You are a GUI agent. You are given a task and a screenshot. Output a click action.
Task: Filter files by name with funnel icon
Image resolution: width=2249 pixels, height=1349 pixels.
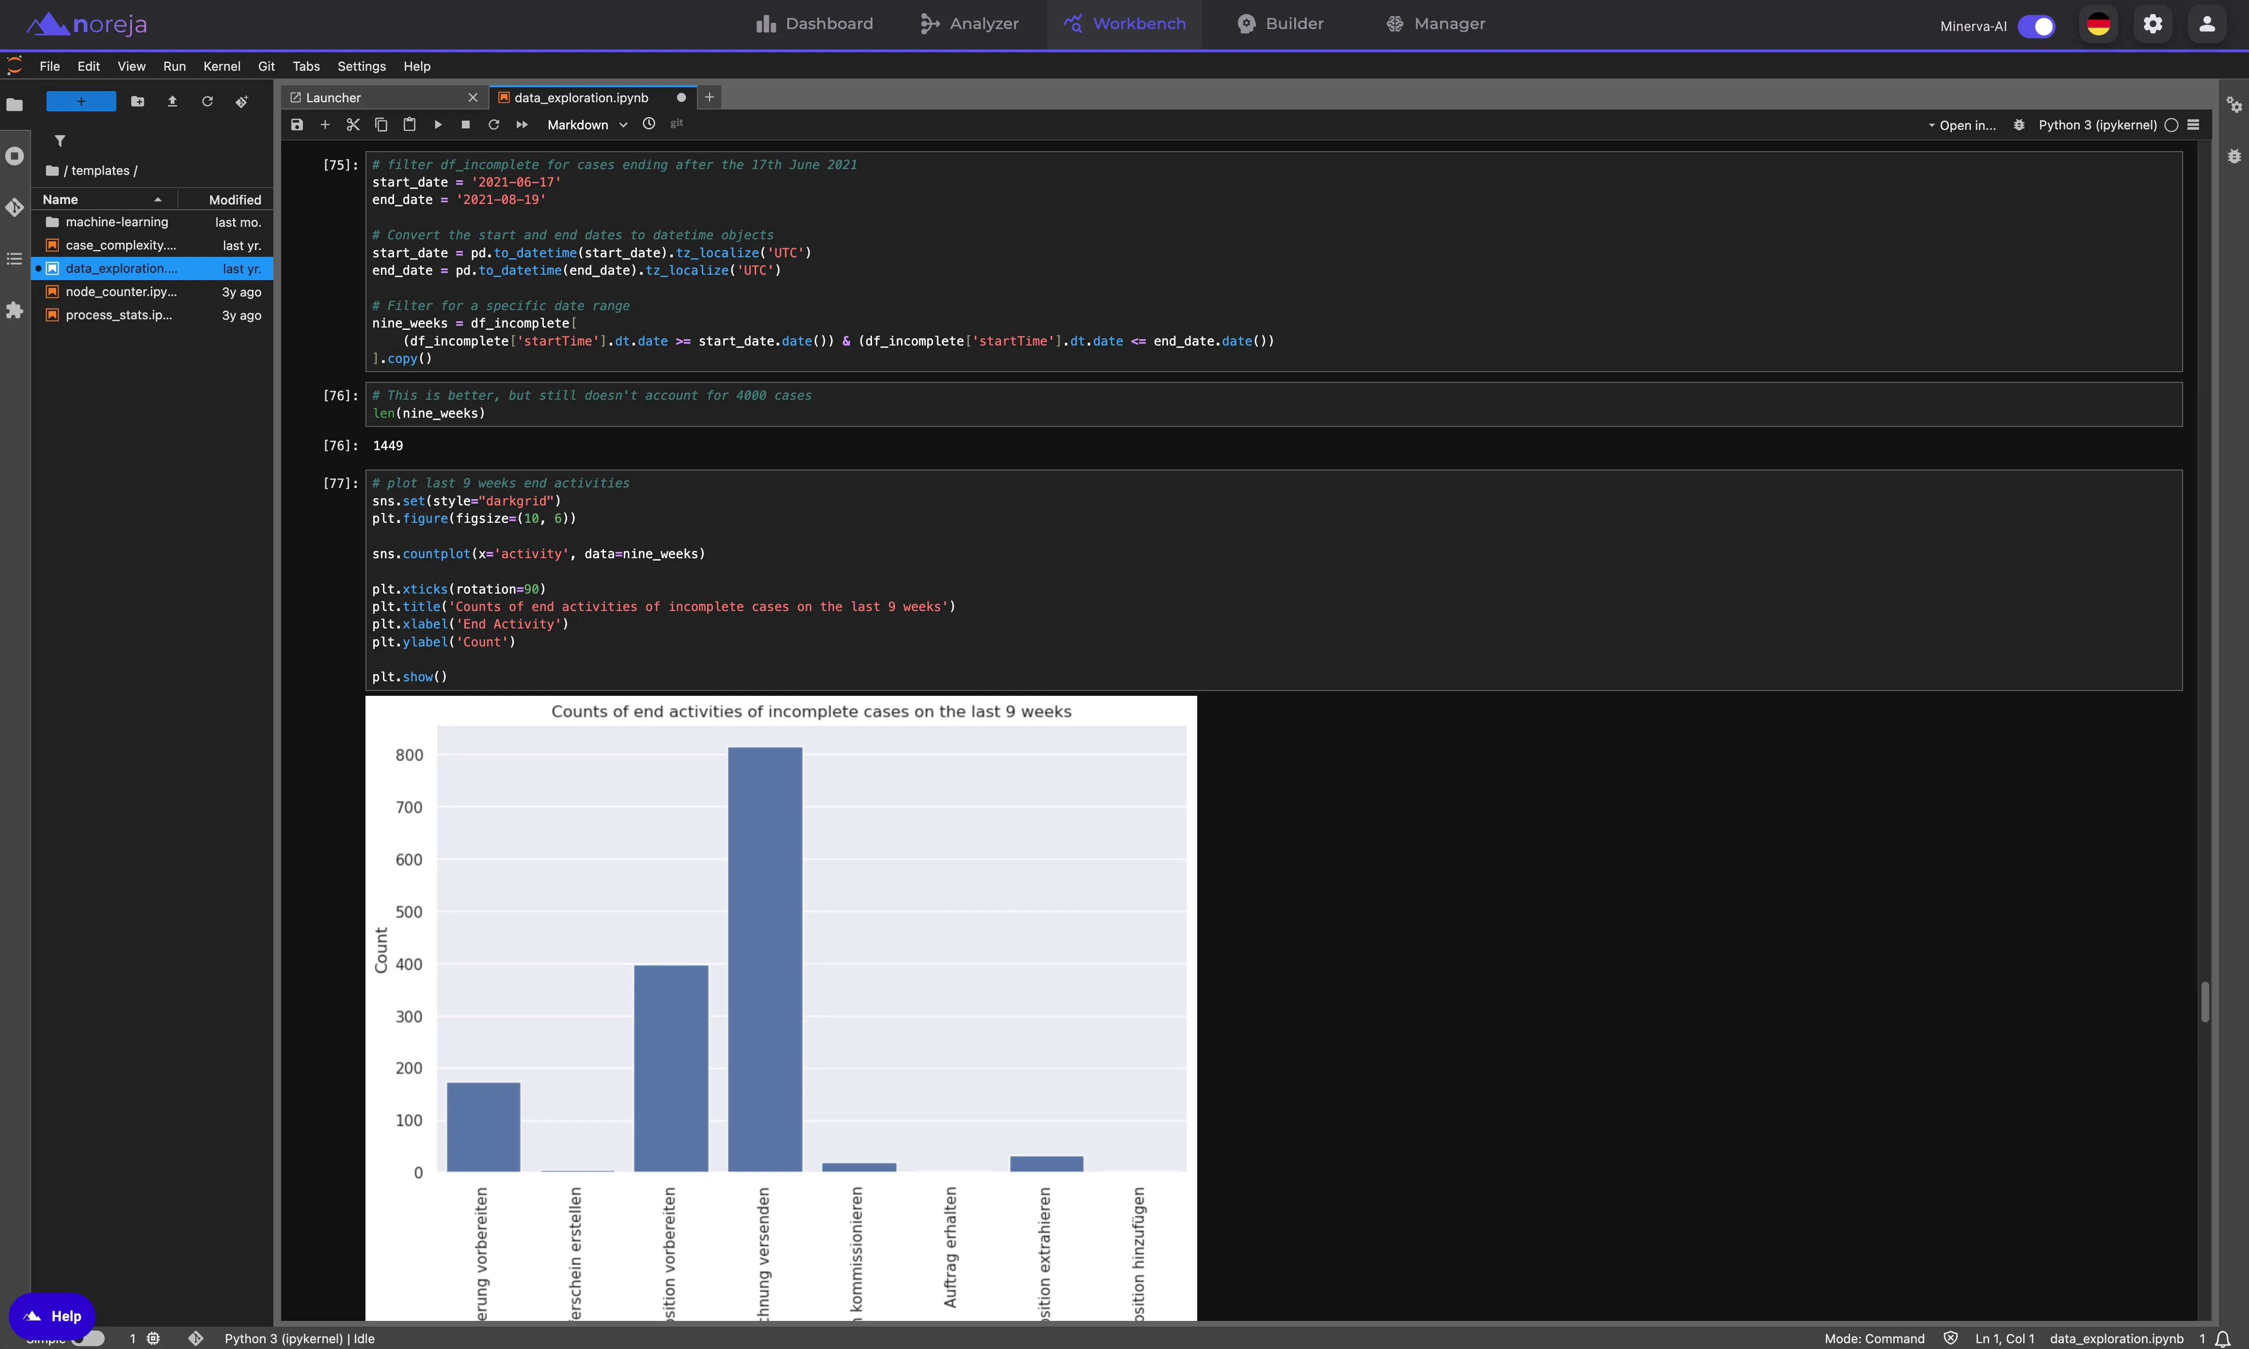60,141
